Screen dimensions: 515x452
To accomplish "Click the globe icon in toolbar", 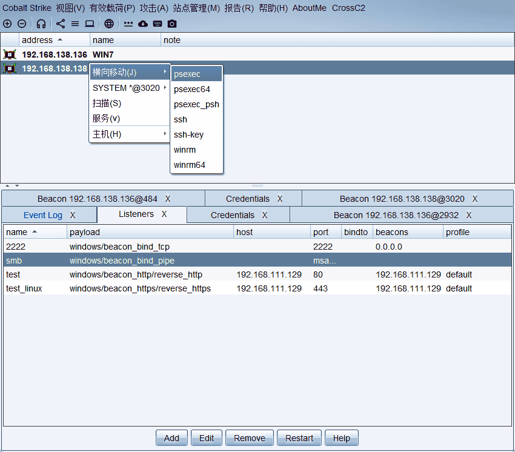I will (109, 24).
